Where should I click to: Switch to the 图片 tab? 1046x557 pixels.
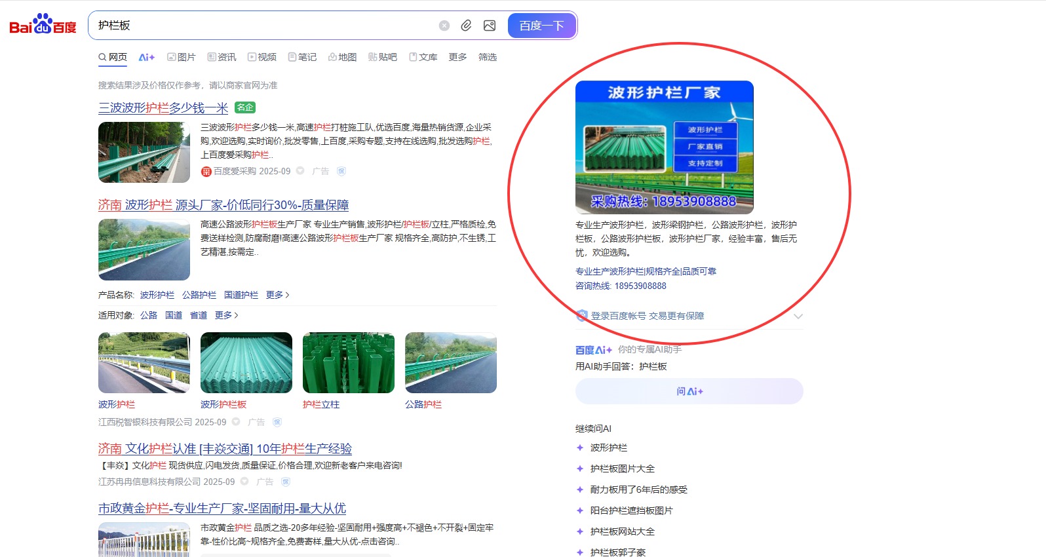pyautogui.click(x=182, y=57)
